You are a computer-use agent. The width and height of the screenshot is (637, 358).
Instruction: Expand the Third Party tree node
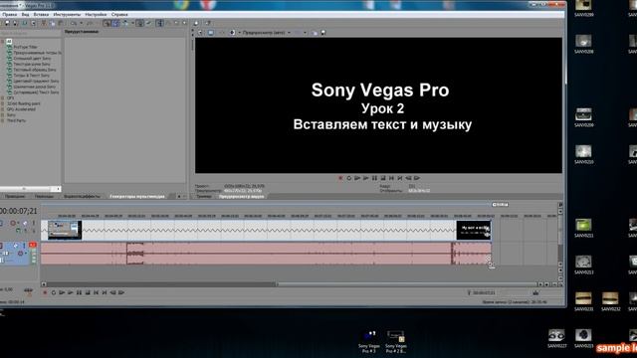(2, 121)
